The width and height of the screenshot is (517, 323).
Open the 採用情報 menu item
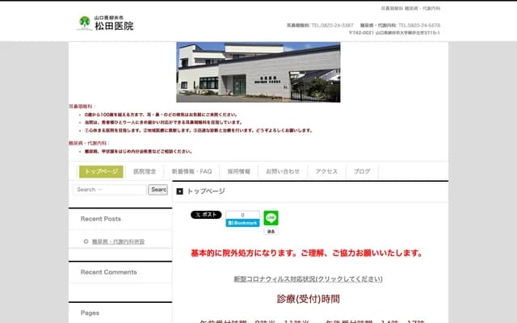coord(239,171)
